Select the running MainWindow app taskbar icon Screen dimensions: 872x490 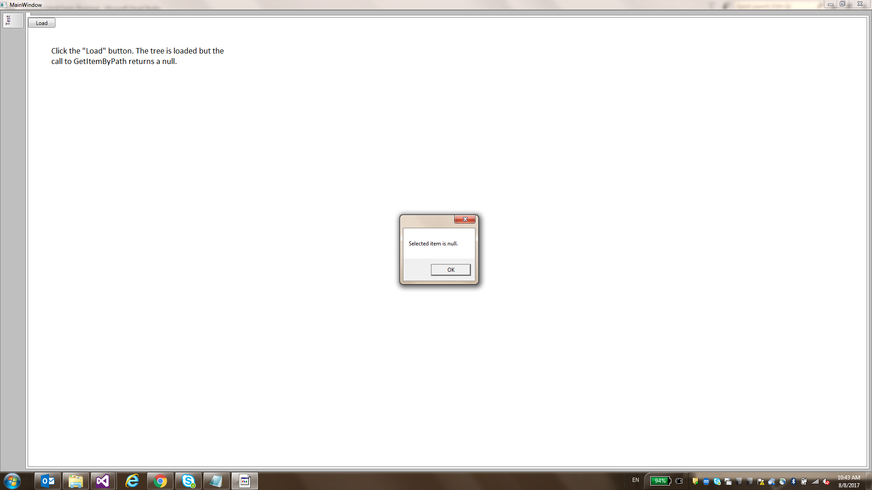click(245, 481)
